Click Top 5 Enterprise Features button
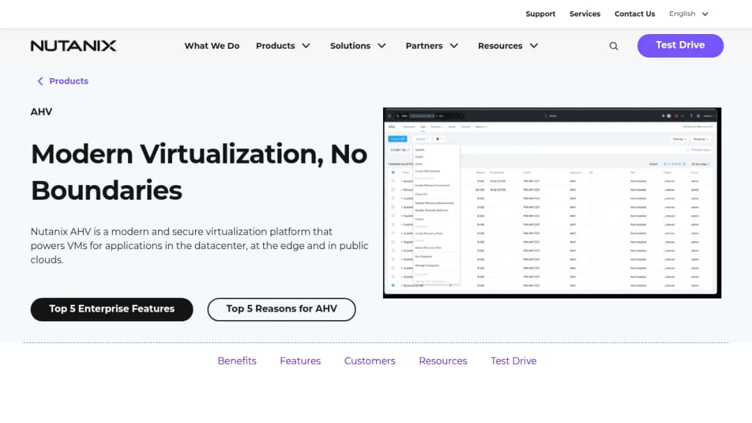Viewport: 752px width, 423px height. (x=111, y=309)
